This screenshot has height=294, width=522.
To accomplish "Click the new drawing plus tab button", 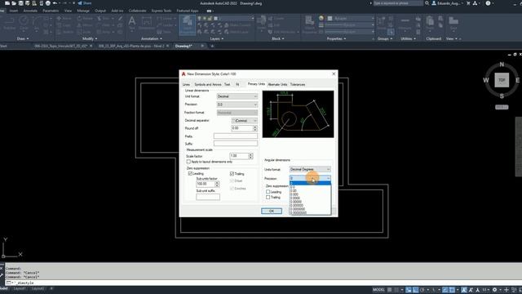I will (x=212, y=46).
